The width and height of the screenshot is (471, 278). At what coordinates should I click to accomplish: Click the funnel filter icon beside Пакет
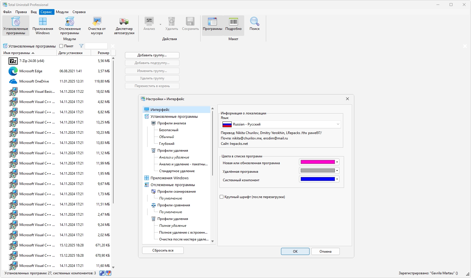pos(81,46)
